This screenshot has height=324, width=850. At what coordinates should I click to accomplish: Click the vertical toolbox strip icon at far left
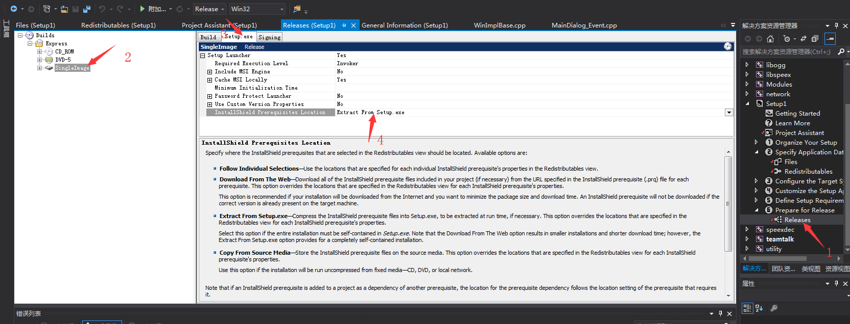pos(6,29)
